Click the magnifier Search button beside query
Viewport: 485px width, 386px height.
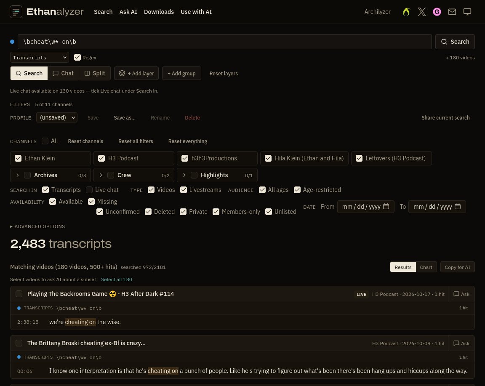tap(455, 41)
